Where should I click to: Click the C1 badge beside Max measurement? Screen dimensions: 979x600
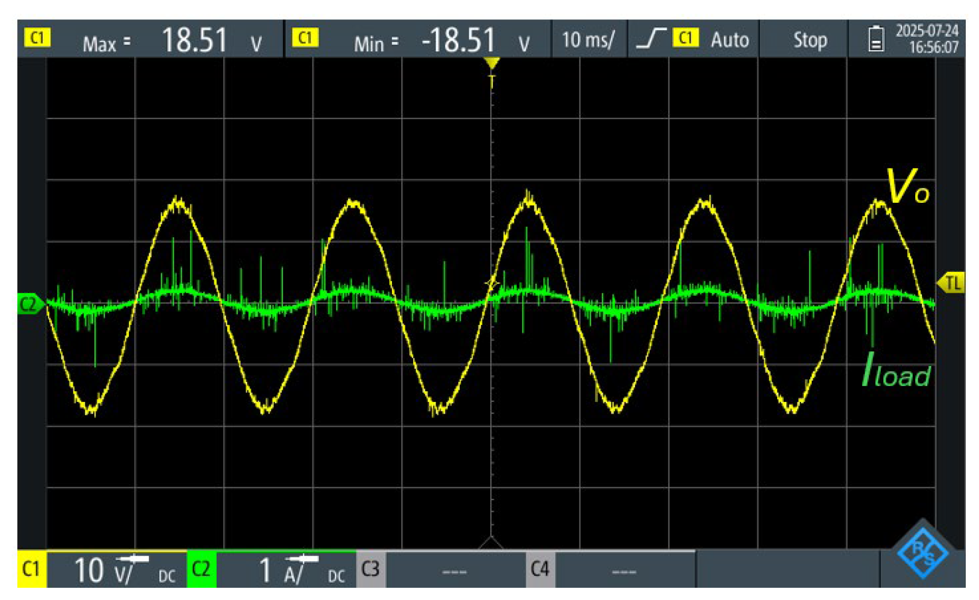pos(37,38)
